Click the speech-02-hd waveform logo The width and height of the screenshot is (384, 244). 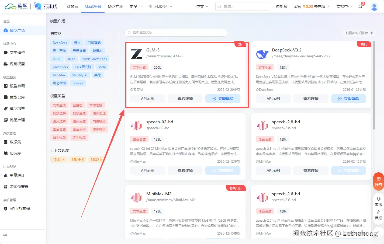pos(137,126)
